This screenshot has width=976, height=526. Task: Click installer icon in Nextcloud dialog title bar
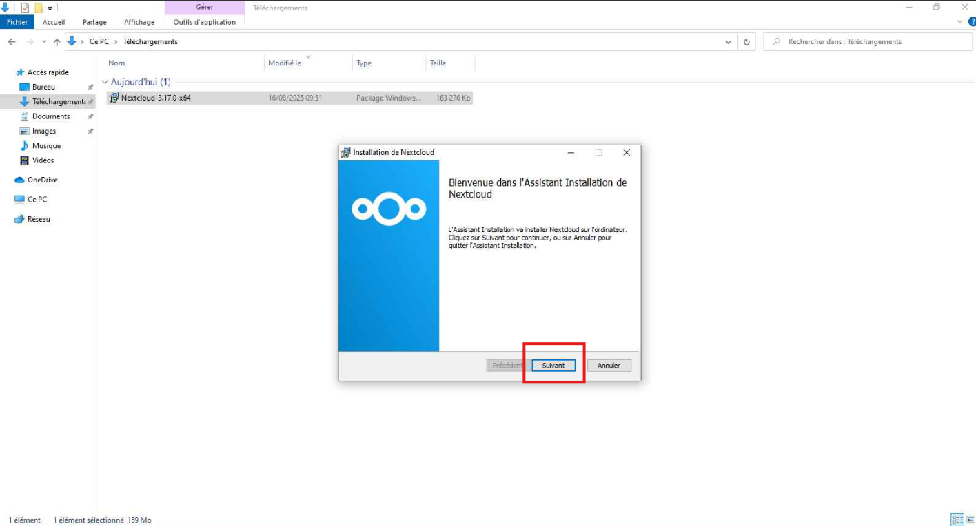(346, 152)
